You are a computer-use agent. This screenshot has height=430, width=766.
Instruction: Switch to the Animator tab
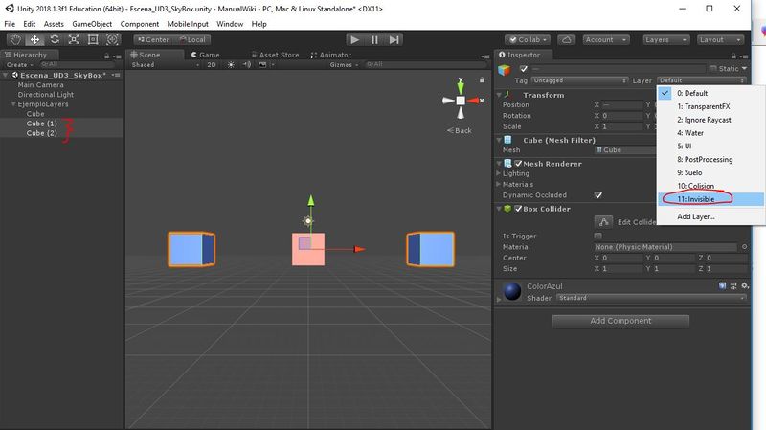[330, 55]
